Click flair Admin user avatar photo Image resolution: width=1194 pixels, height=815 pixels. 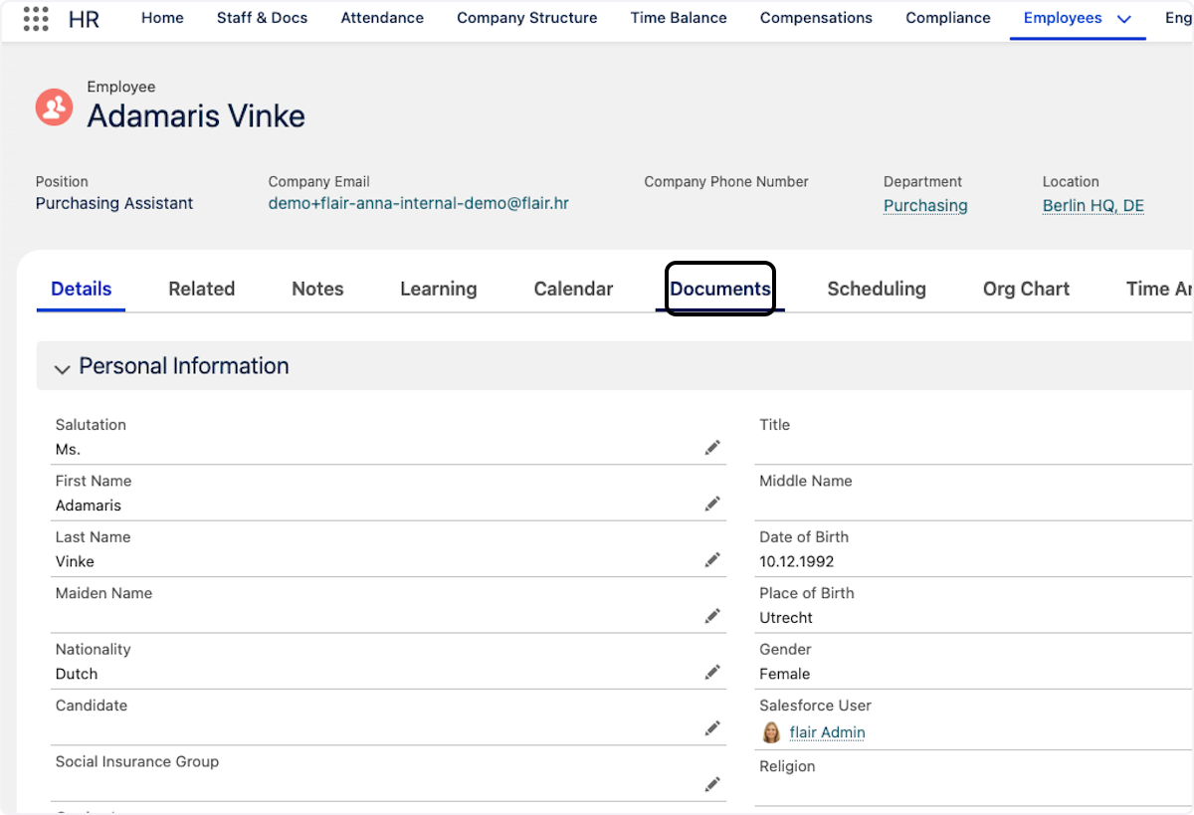click(x=771, y=733)
